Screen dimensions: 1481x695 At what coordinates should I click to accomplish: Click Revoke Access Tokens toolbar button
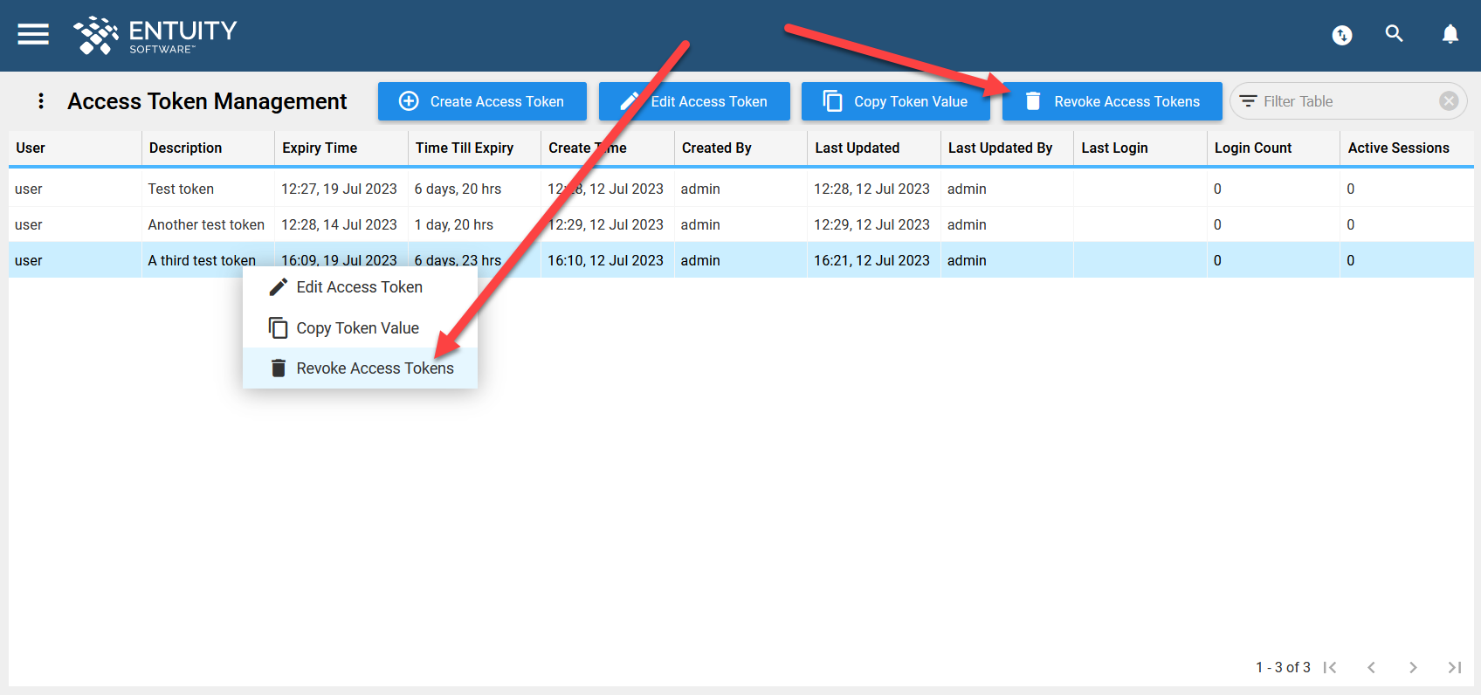click(x=1112, y=101)
